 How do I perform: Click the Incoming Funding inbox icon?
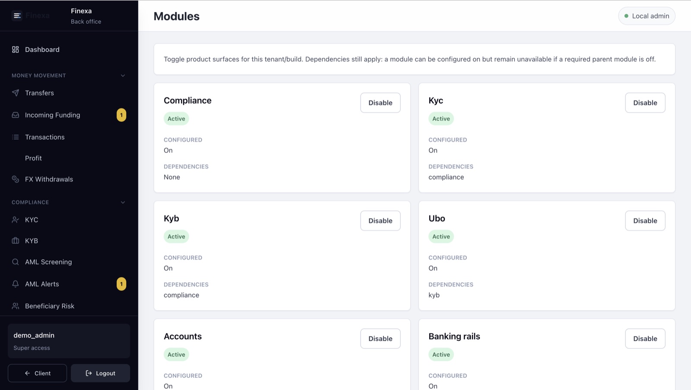coord(16,115)
